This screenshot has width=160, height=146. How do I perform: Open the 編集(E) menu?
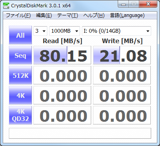(44, 15)
